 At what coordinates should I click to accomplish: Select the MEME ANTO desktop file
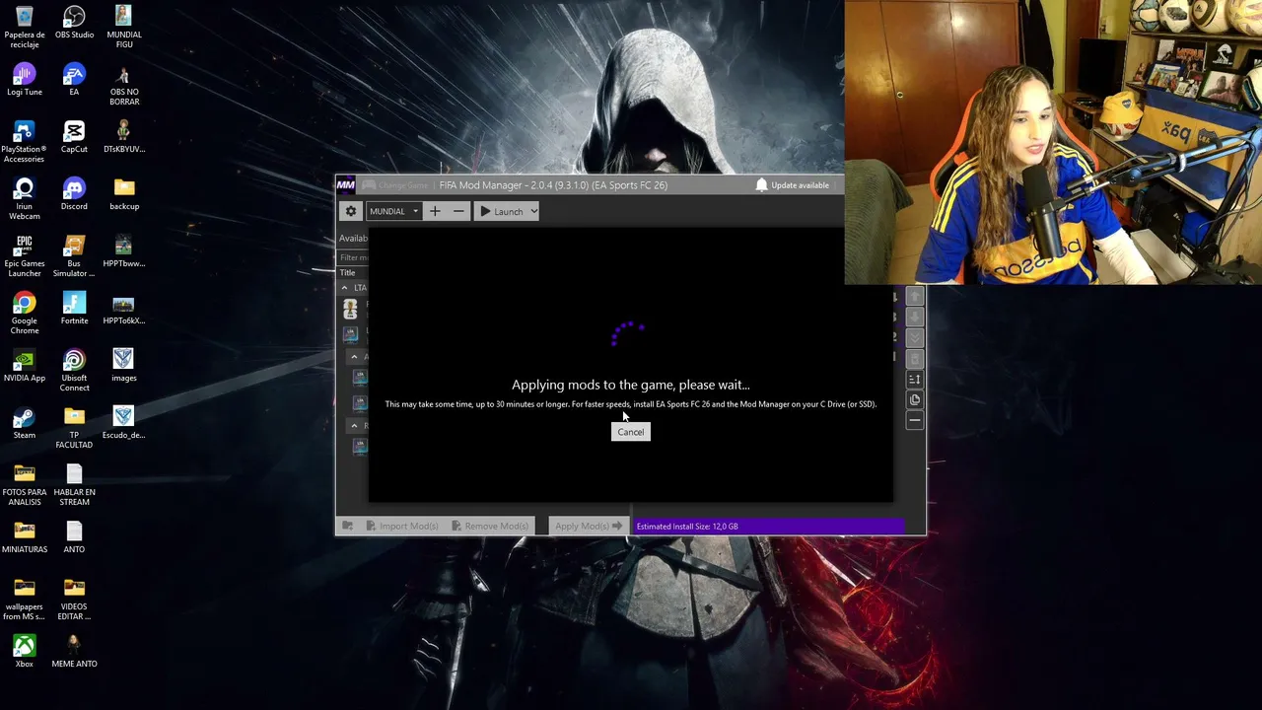(74, 653)
